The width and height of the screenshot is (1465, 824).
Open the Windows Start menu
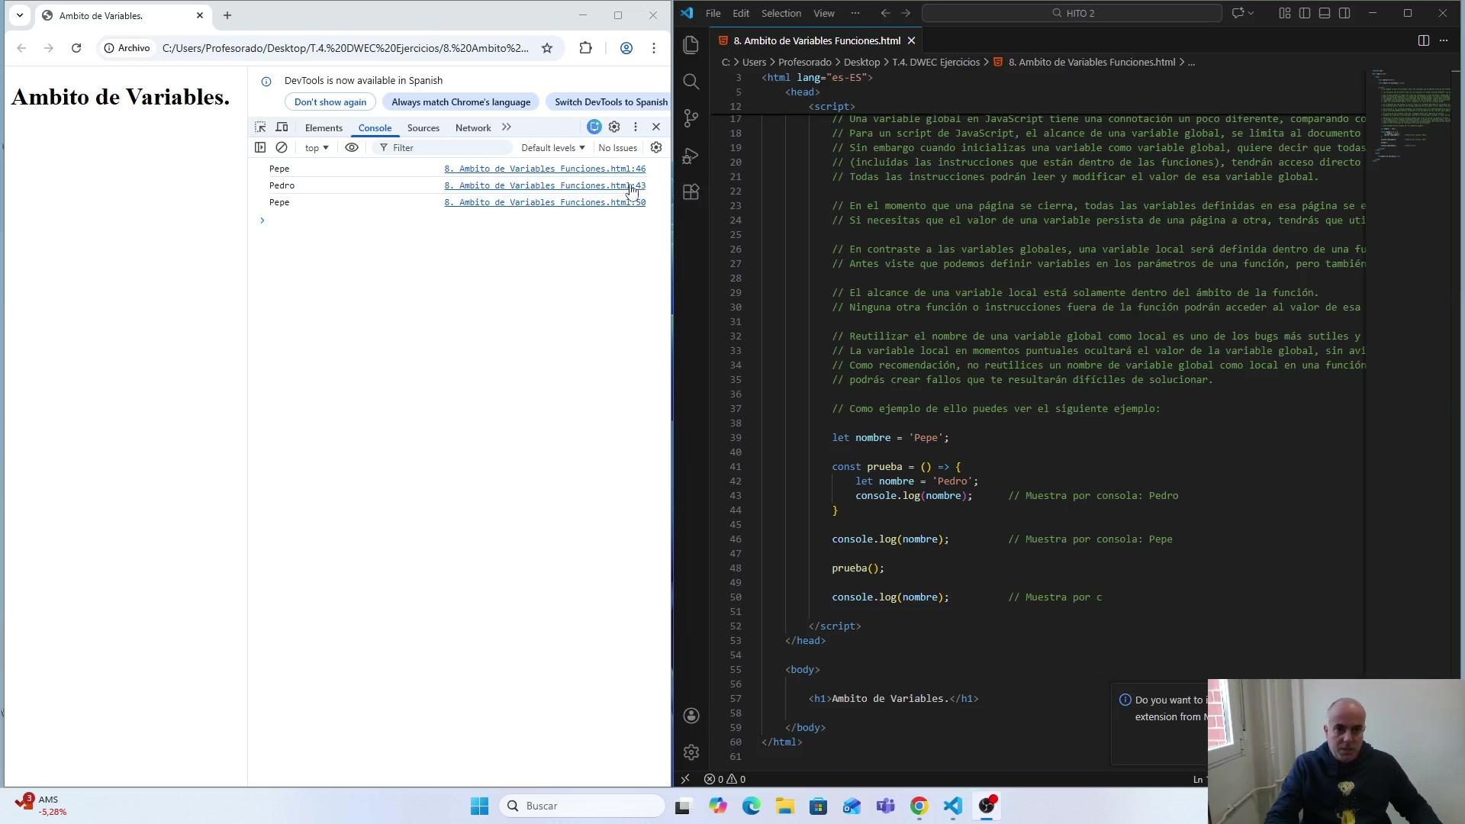[x=479, y=806]
